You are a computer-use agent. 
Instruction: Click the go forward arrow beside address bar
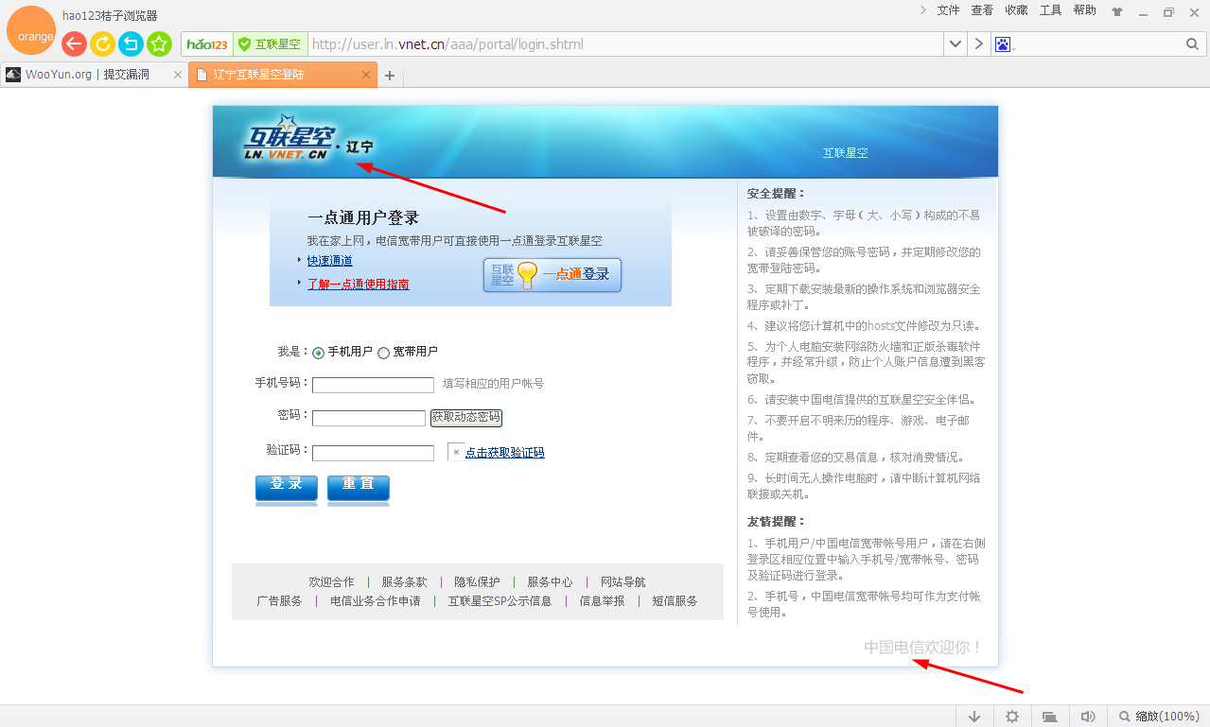pos(978,44)
